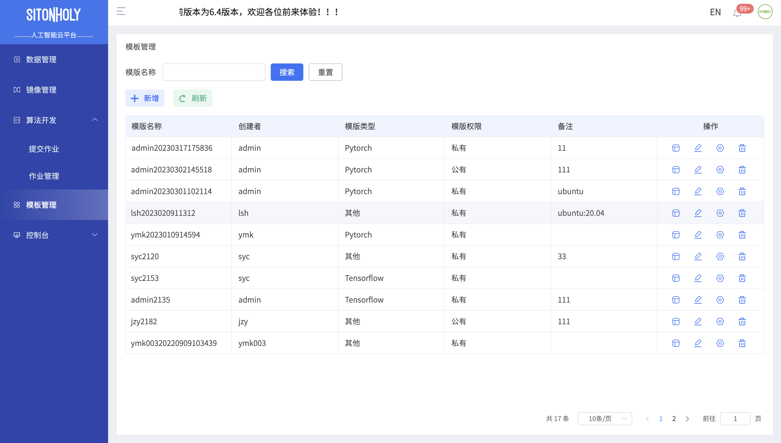
Task: Edit icon for ymk2023010914594 row
Action: point(698,235)
